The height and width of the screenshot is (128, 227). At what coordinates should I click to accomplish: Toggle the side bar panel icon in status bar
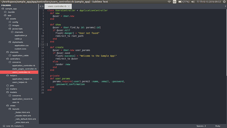[x=4, y=126]
